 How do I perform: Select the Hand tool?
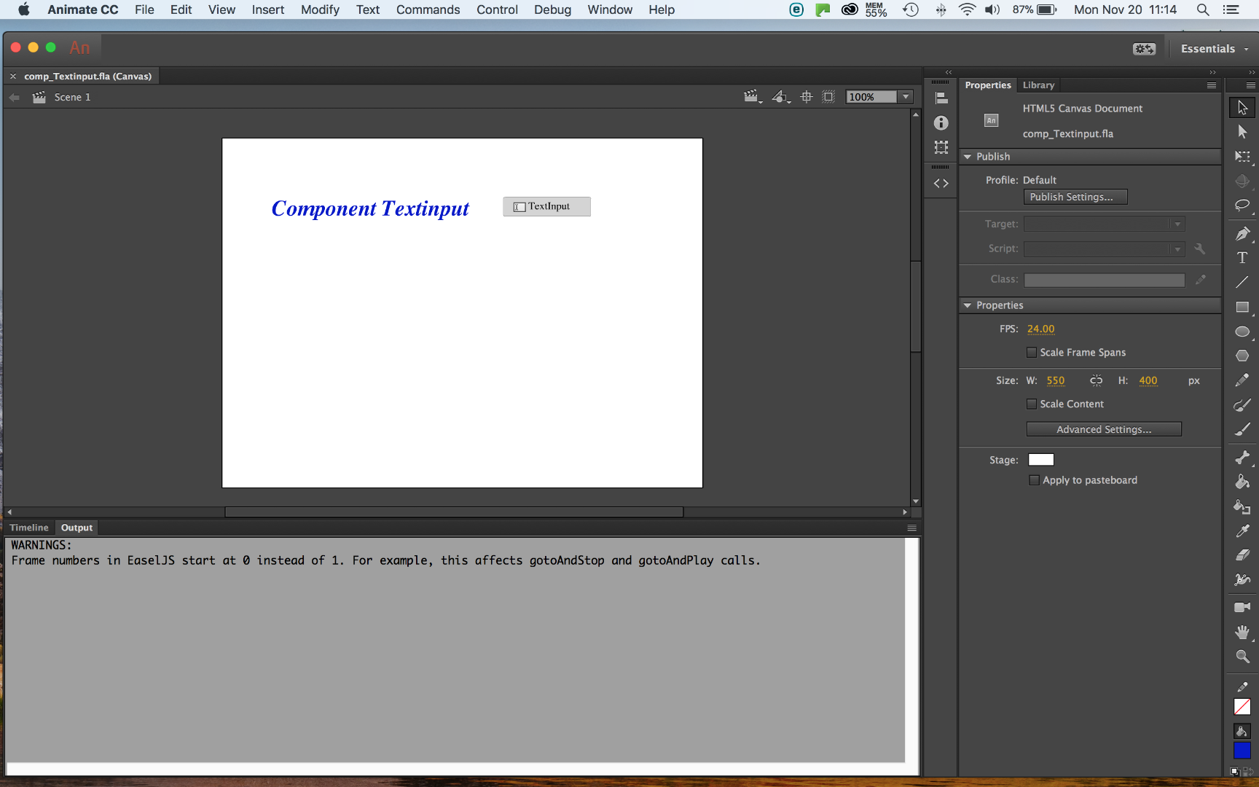click(x=1242, y=632)
